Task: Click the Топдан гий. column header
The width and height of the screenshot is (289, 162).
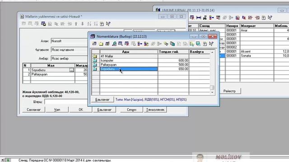Action: pyautogui.click(x=173, y=52)
